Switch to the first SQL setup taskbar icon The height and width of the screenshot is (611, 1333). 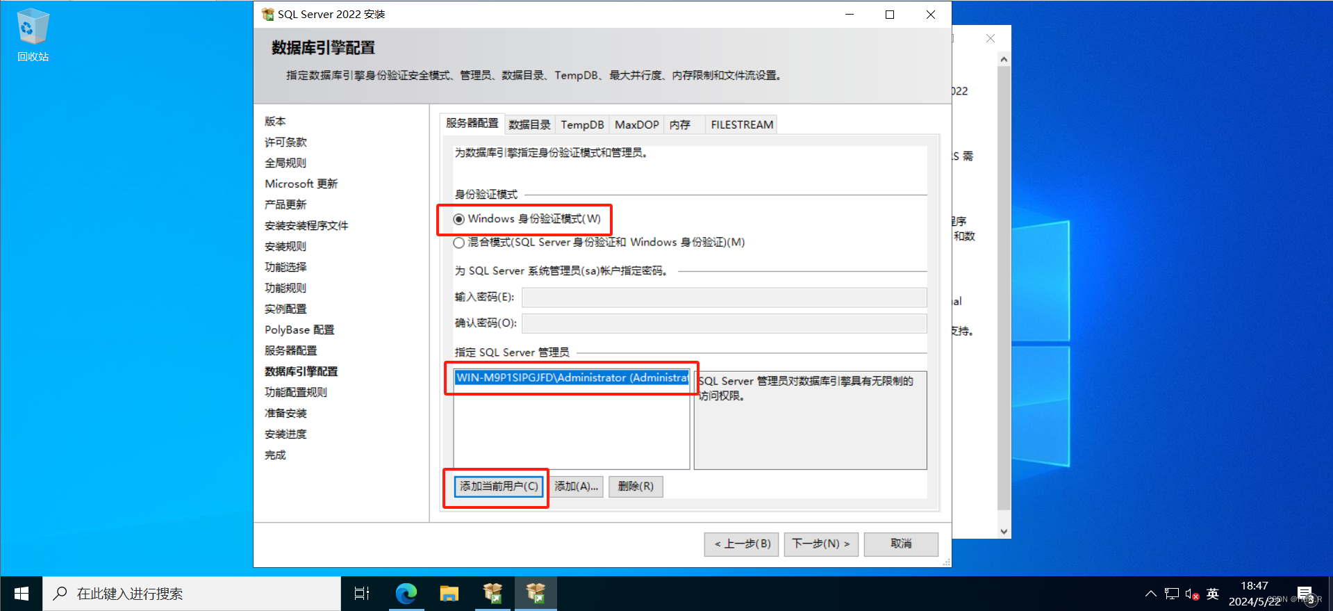[x=492, y=594]
